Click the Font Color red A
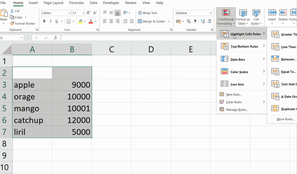This screenshot has height=174, width=297. [91, 21]
